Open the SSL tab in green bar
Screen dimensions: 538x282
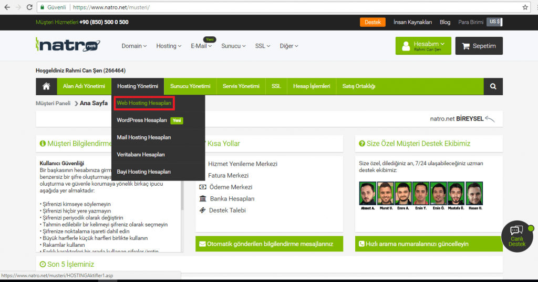point(276,86)
